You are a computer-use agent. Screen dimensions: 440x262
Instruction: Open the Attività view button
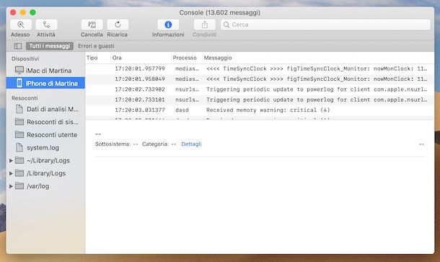46,25
